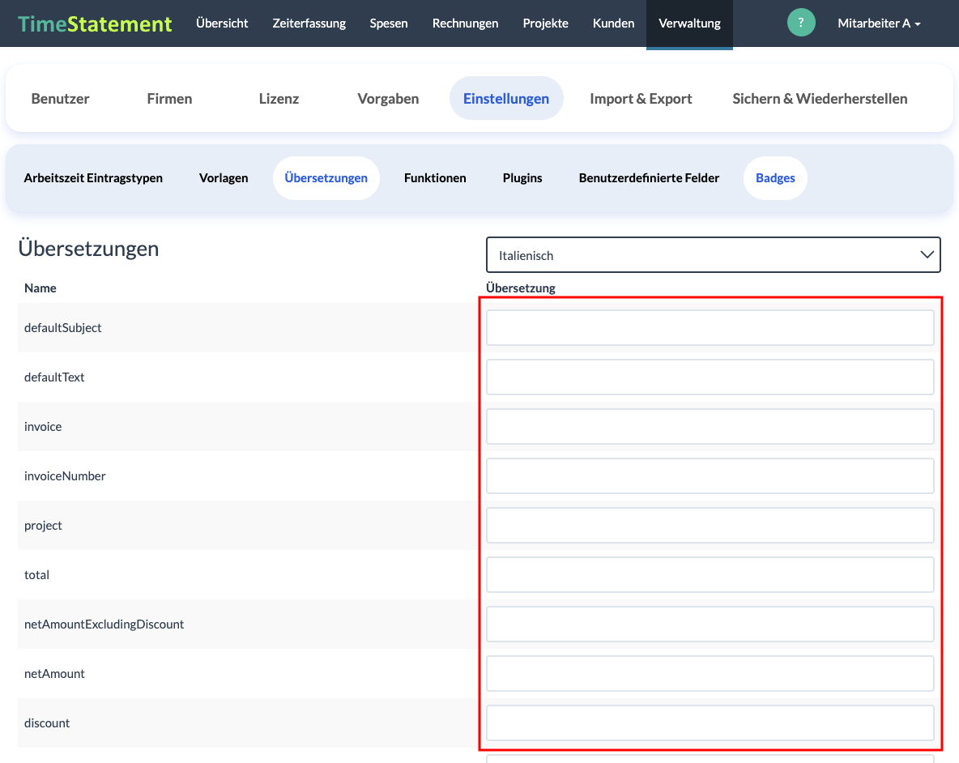Select the Verwaltung navigation item
The image size is (959, 763).
point(689,23)
